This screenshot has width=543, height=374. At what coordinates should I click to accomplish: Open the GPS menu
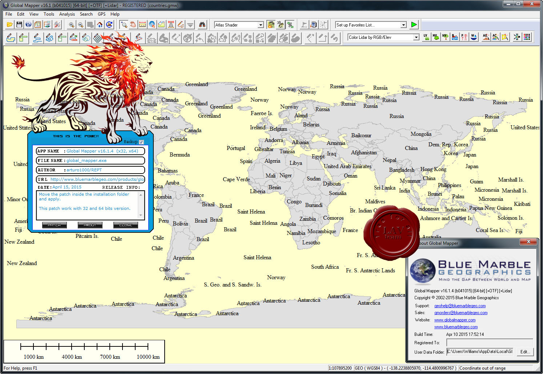click(101, 14)
